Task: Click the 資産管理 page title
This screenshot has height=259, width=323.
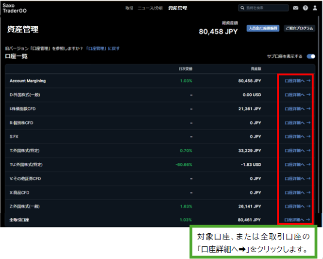Action: 23,29
